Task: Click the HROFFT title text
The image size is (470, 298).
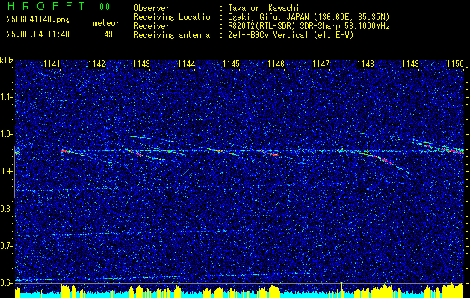Action: [46, 6]
